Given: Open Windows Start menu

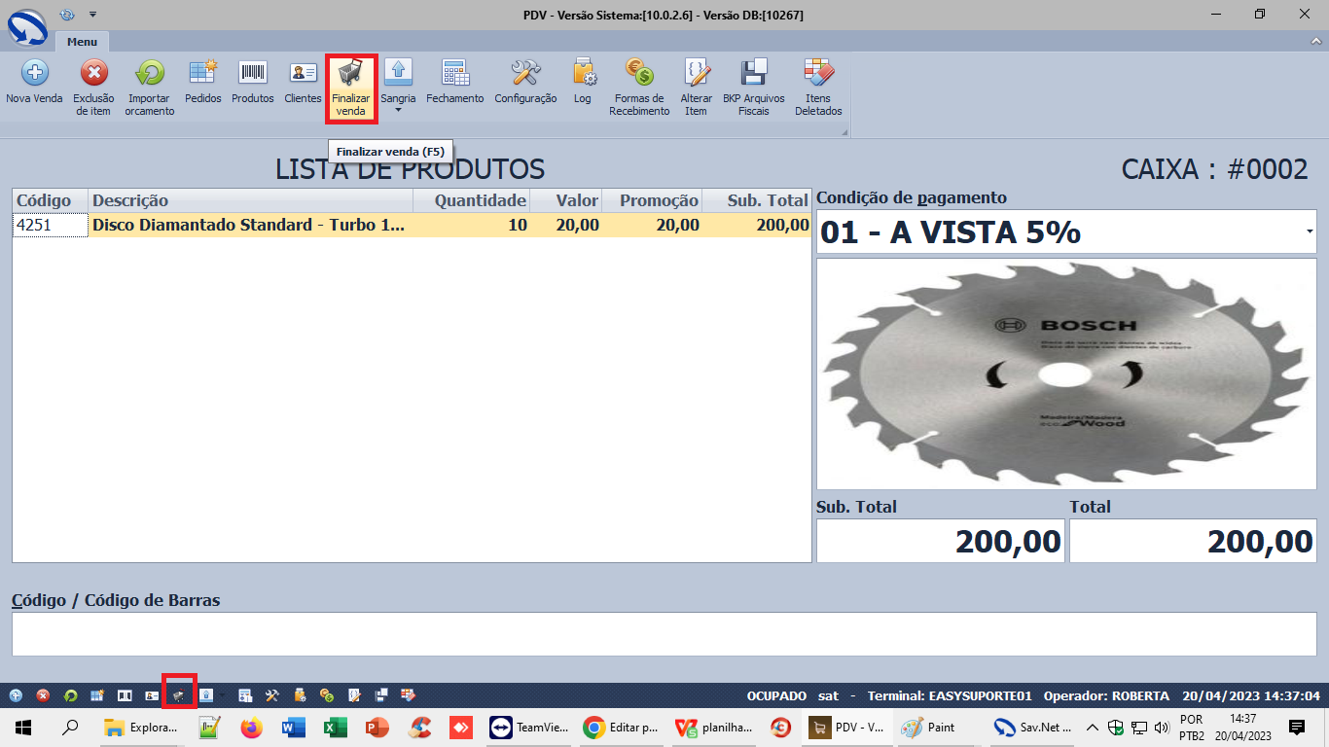Looking at the screenshot, I should [x=23, y=727].
